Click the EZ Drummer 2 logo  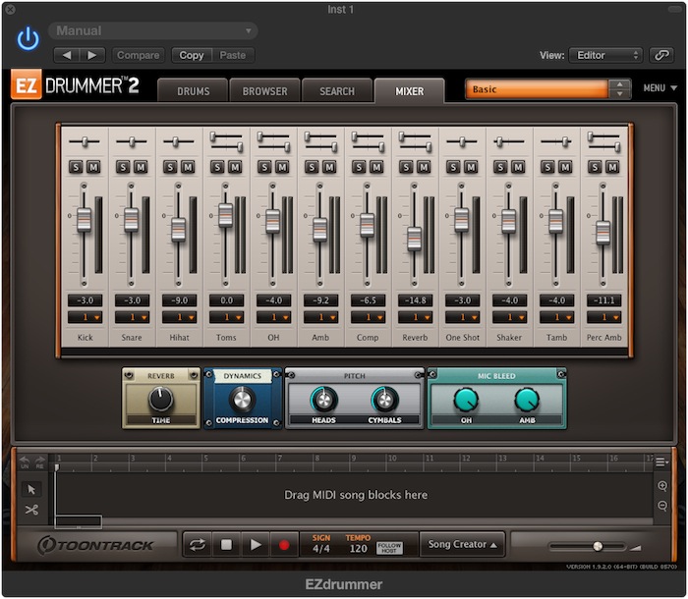75,84
